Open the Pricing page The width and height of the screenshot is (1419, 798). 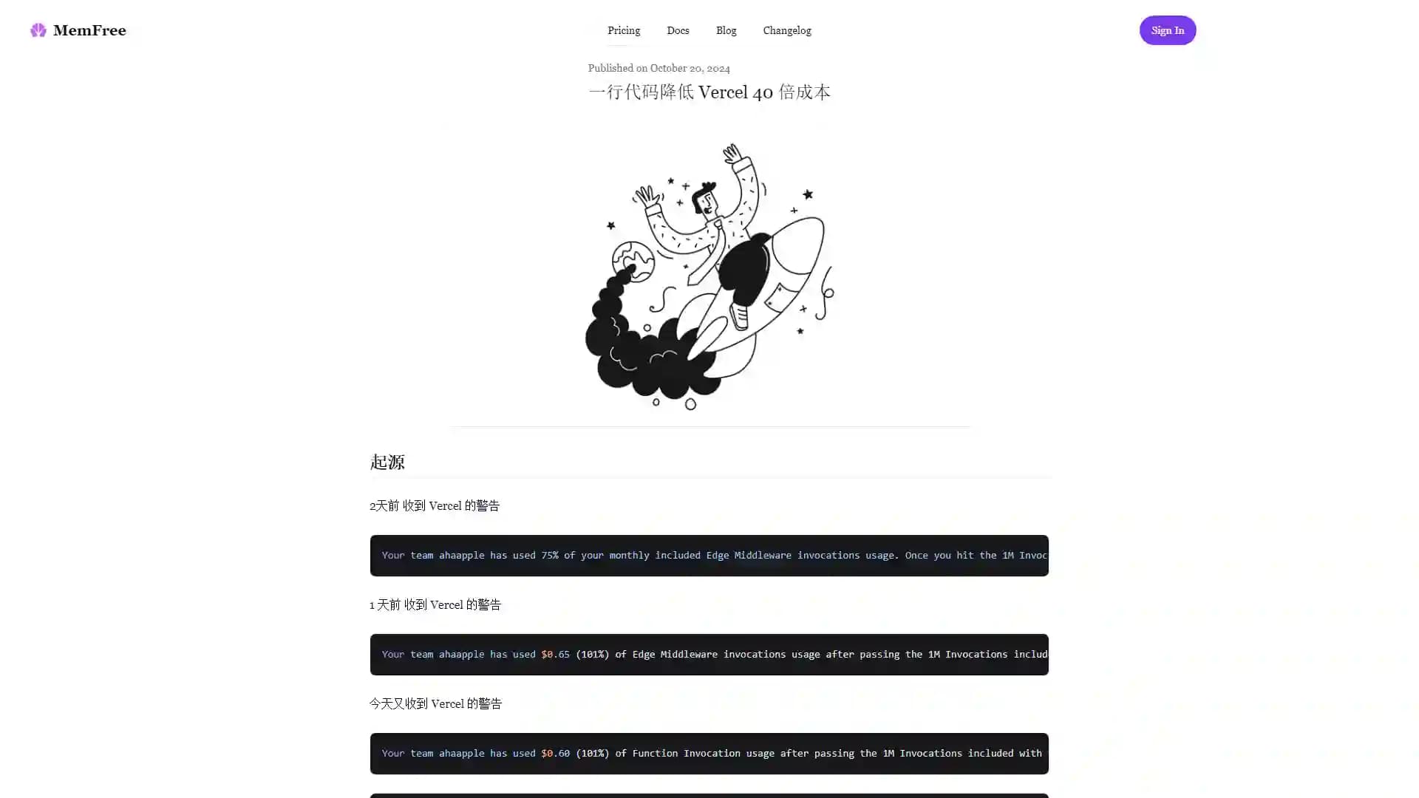click(x=624, y=30)
